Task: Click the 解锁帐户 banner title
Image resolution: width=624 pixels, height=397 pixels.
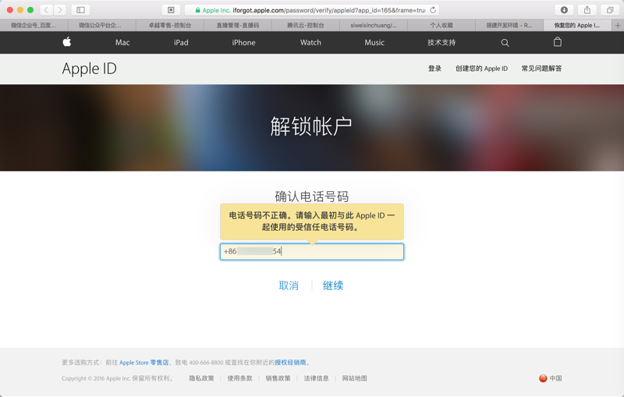Action: (310, 126)
